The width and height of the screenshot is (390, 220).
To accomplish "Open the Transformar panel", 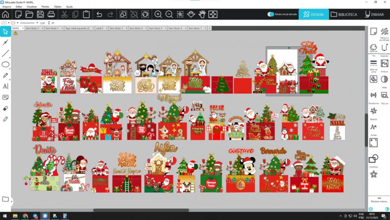I will 373,96.
